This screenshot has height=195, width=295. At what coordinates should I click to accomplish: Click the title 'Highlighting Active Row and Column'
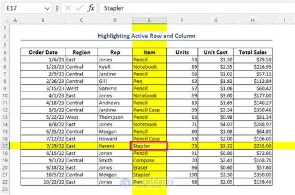click(x=147, y=36)
